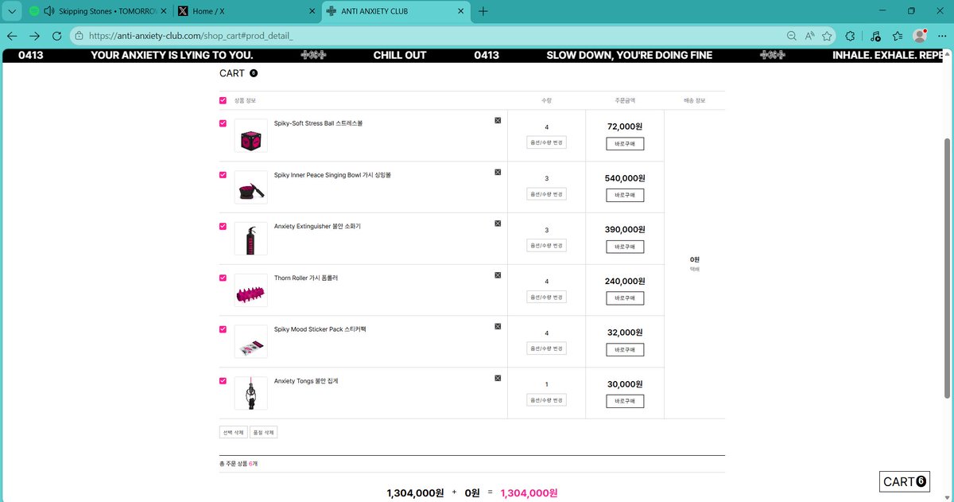Open the browser profile avatar

920,36
